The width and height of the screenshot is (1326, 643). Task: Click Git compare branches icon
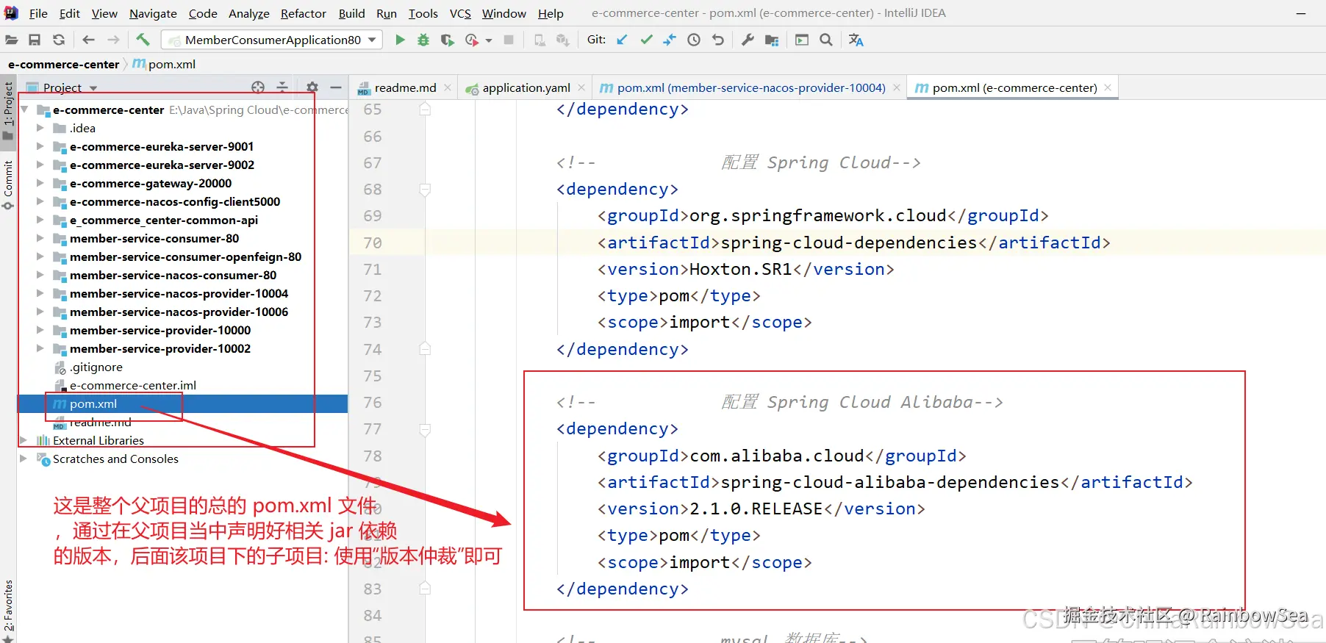(670, 40)
